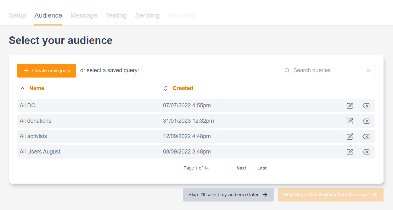Jump to the Last page of queries
The image size is (393, 210).
[x=262, y=168]
